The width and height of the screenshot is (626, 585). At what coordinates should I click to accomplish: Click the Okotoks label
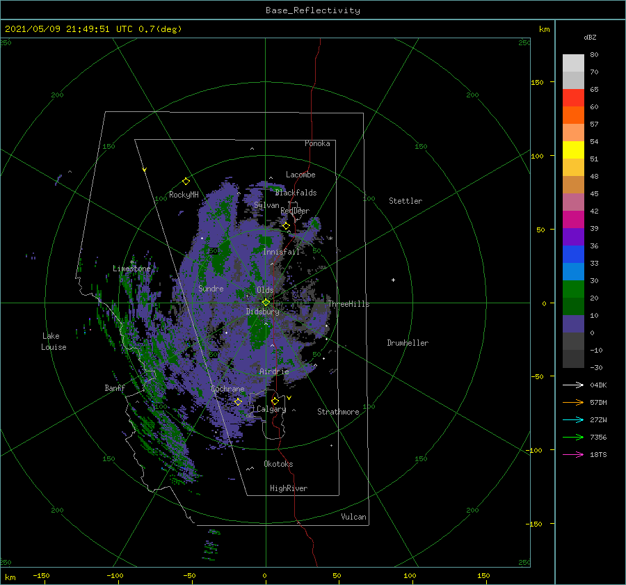(278, 464)
